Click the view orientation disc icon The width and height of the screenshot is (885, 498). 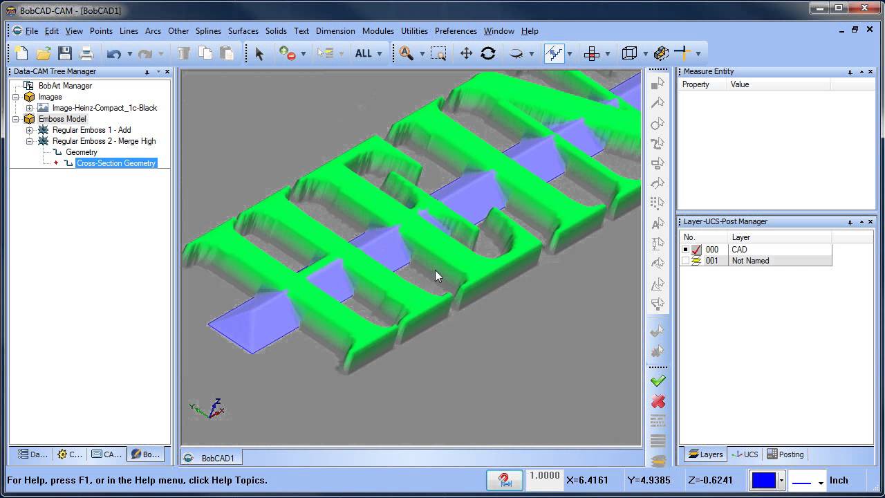(x=516, y=53)
